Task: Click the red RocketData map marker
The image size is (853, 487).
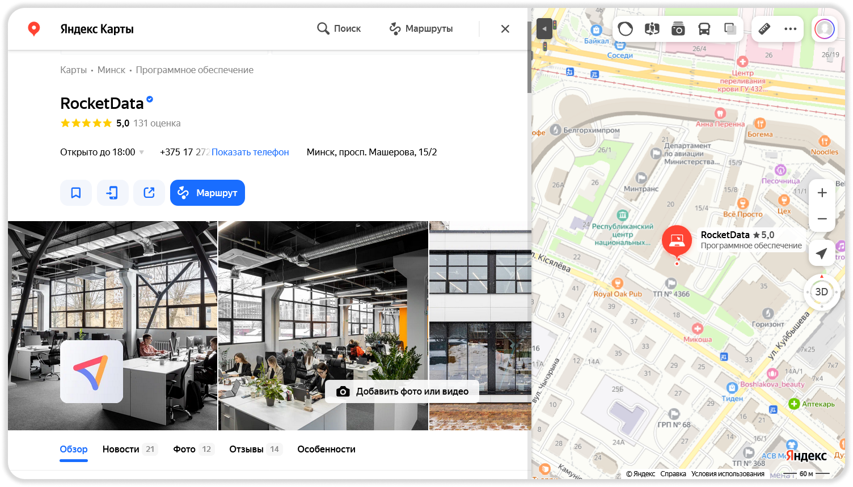Action: (677, 242)
